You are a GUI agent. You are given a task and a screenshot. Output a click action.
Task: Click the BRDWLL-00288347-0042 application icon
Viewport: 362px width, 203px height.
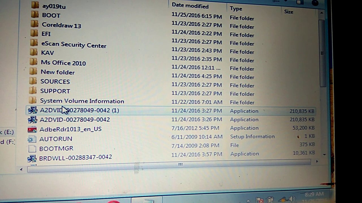click(x=32, y=158)
